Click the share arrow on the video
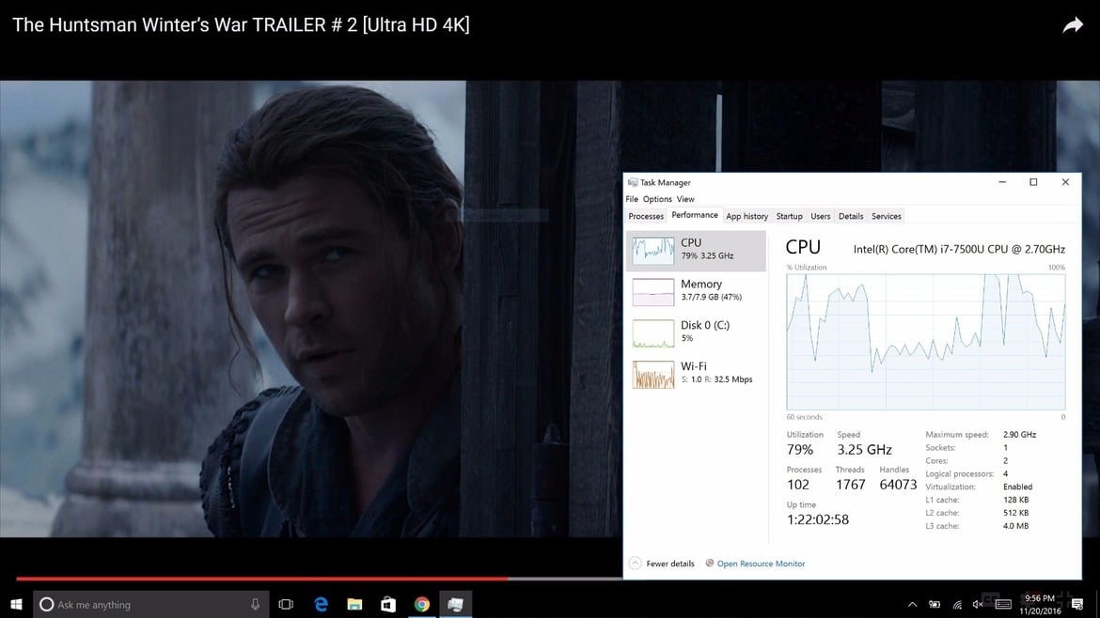 1073,26
